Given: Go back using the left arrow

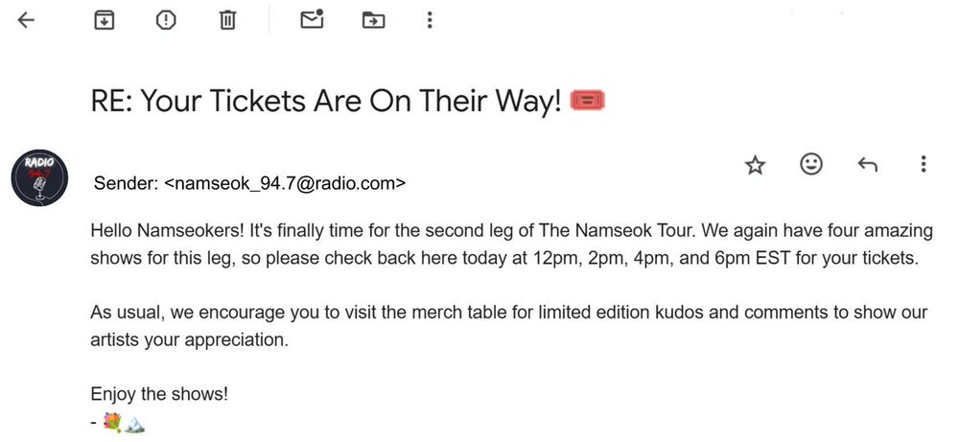Looking at the screenshot, I should (26, 19).
